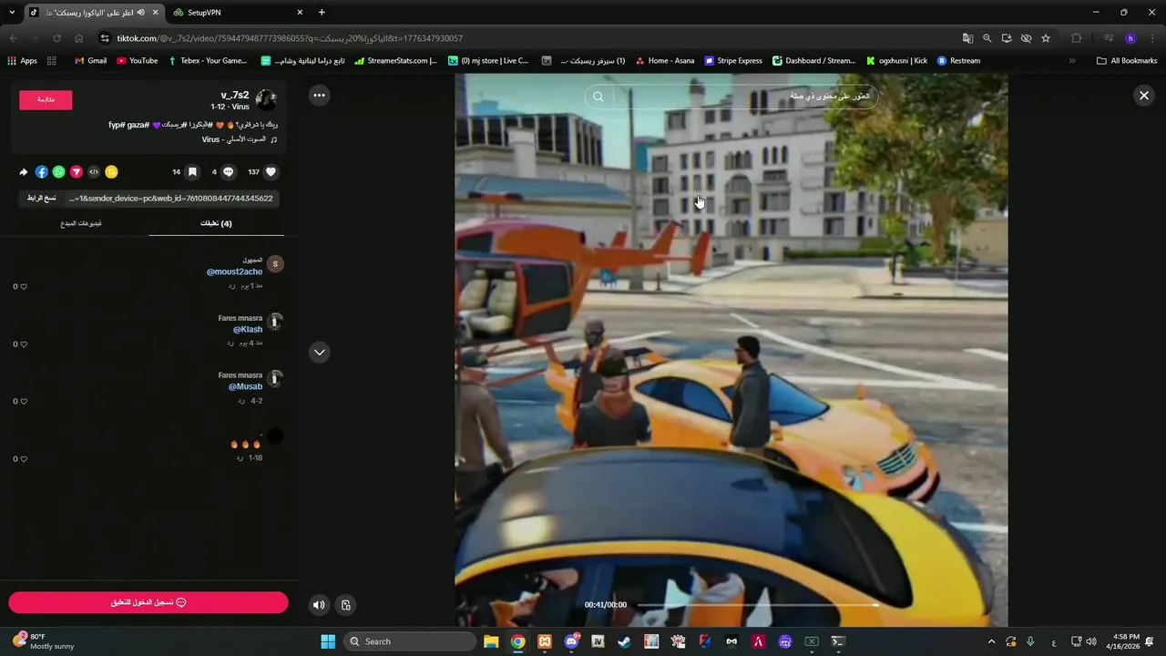
Task: Toggle the auto-scroll icon beside volume
Action: click(x=346, y=604)
